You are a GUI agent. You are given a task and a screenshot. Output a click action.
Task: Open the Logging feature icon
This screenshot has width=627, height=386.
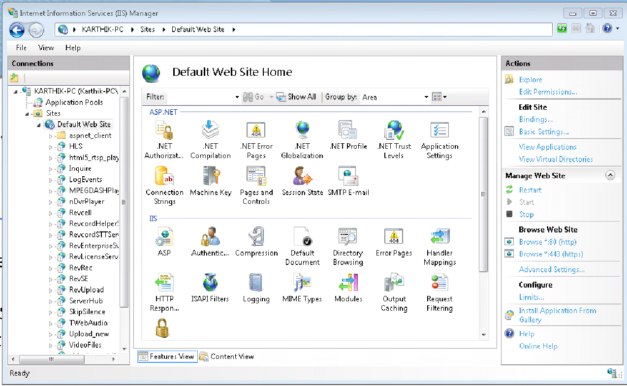256,283
